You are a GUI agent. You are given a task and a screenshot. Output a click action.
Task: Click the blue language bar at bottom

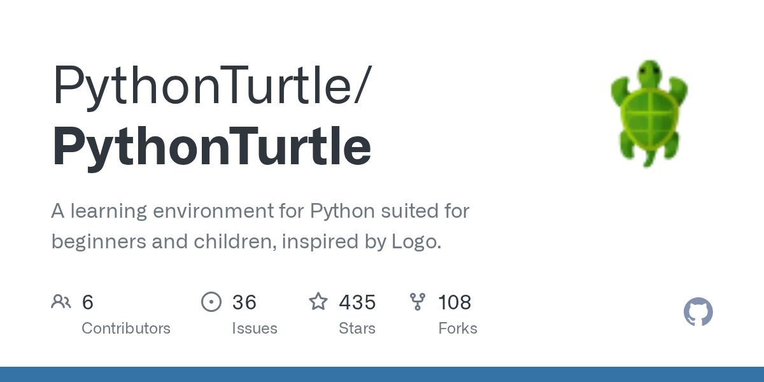(382, 374)
